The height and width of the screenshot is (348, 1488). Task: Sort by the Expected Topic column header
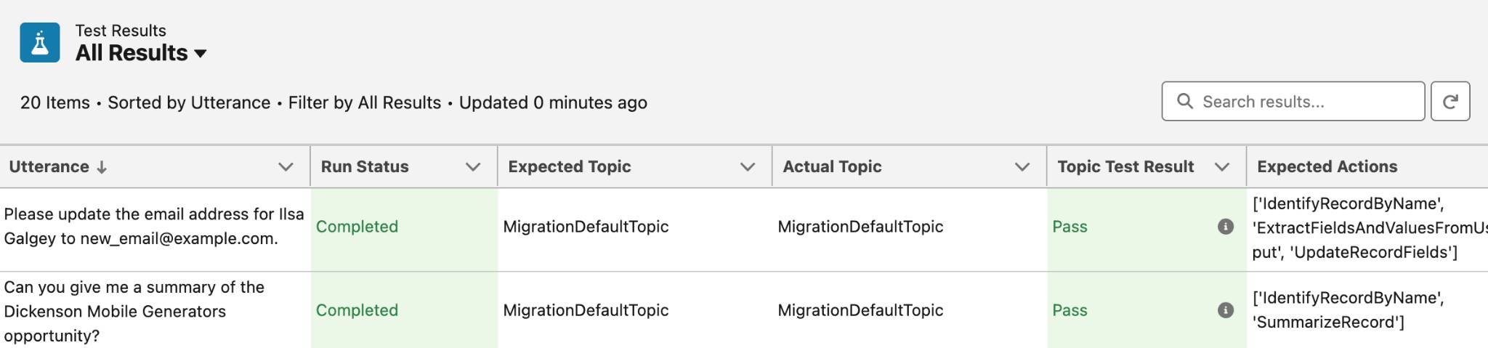570,166
